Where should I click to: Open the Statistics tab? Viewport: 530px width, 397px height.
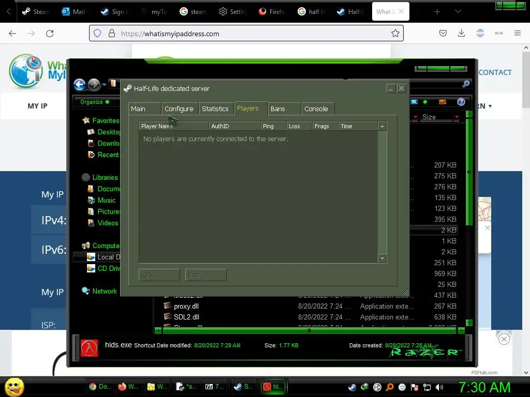pyautogui.click(x=216, y=109)
